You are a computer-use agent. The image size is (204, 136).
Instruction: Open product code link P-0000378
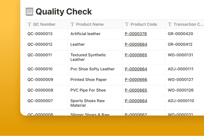pos(136,34)
